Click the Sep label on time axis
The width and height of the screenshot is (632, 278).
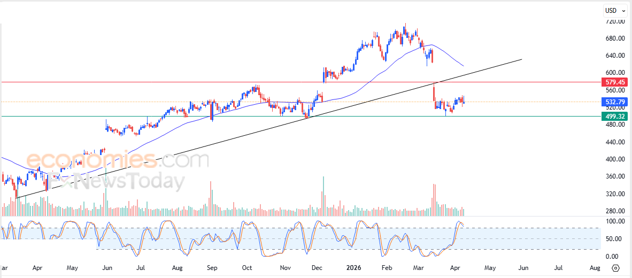[x=212, y=267]
